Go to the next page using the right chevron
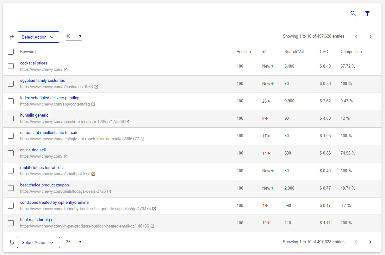 coord(370,36)
